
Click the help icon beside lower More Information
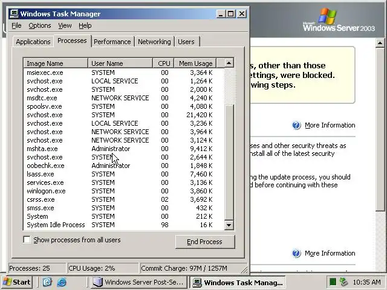pyautogui.click(x=296, y=253)
